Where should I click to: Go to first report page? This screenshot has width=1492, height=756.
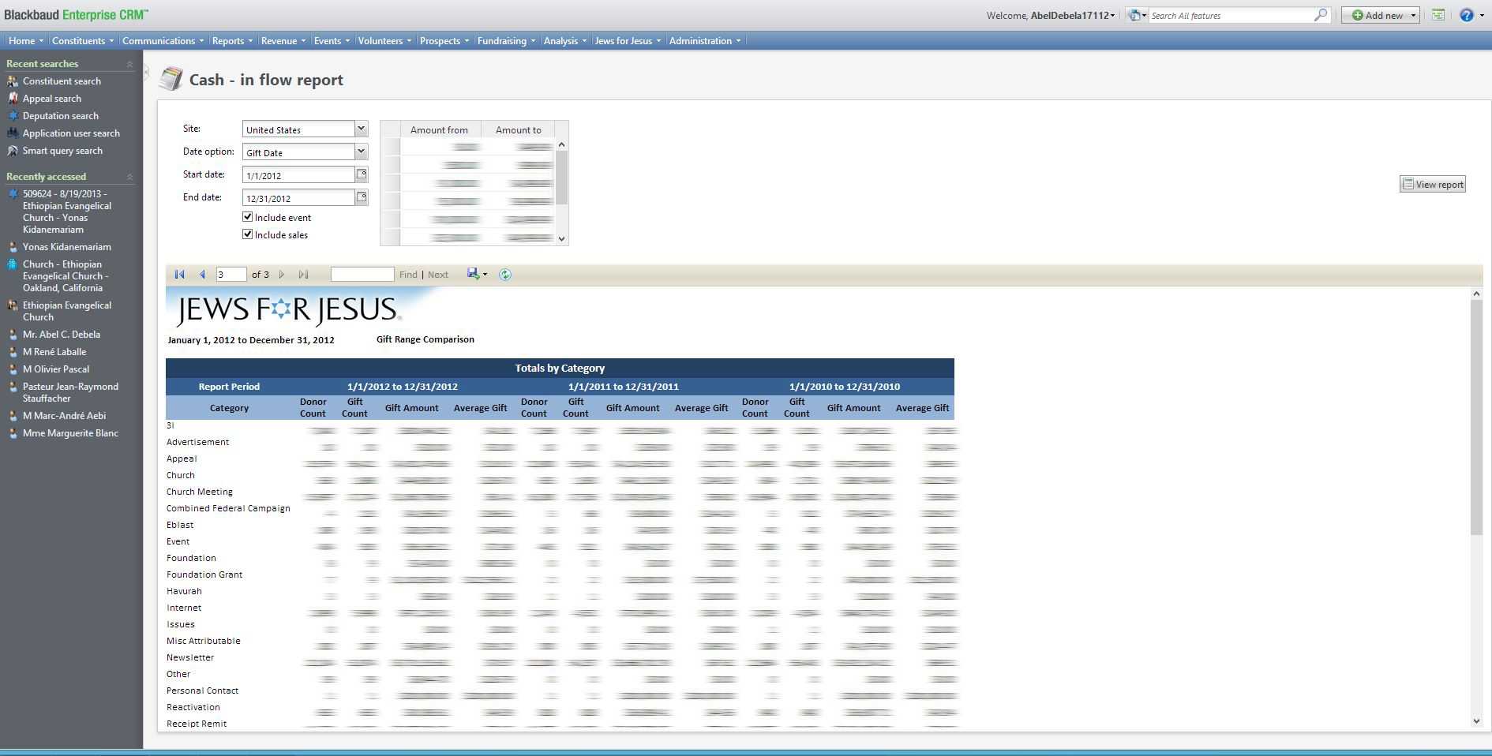tap(179, 275)
